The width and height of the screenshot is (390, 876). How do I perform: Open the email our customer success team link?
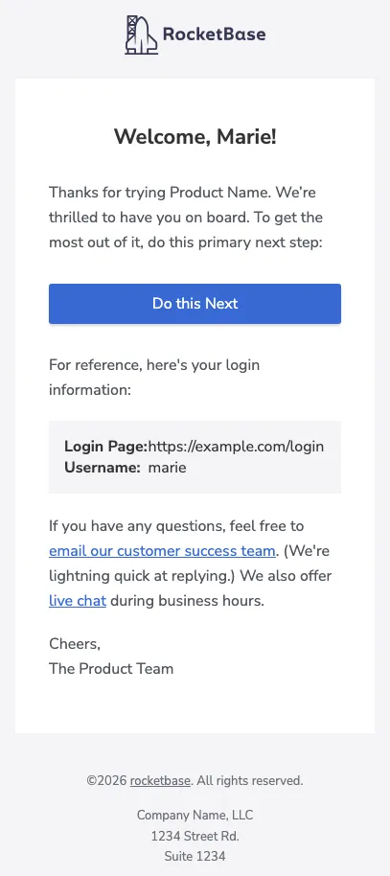click(x=162, y=551)
